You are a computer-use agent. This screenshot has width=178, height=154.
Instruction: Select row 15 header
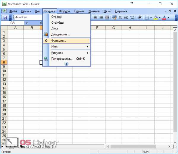tap(4, 93)
